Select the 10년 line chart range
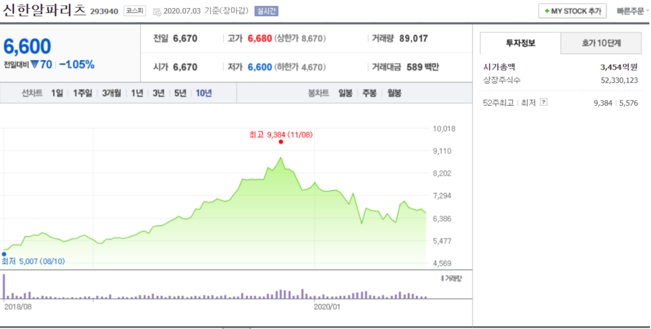The image size is (651, 329). 204,93
